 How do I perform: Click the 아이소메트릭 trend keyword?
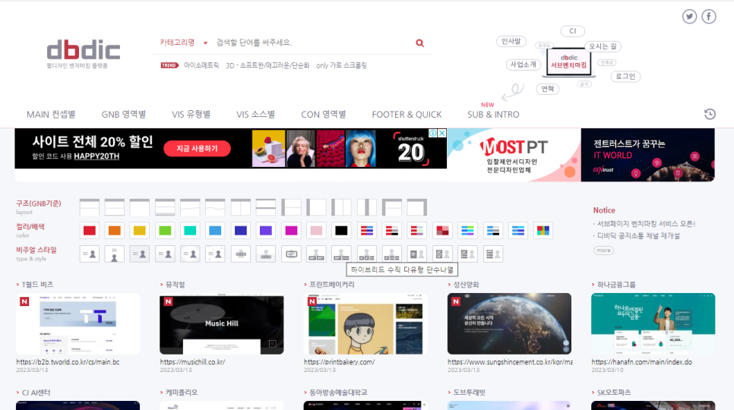(x=201, y=65)
